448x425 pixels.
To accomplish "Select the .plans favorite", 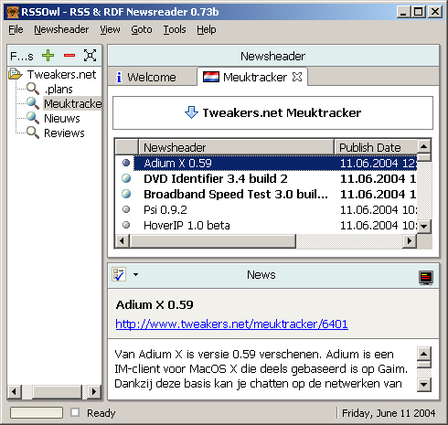I will click(59, 89).
